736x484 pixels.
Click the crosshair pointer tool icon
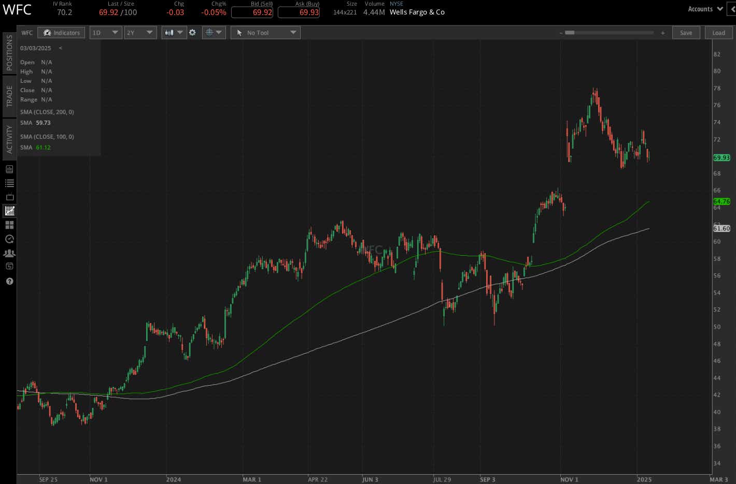tap(210, 32)
